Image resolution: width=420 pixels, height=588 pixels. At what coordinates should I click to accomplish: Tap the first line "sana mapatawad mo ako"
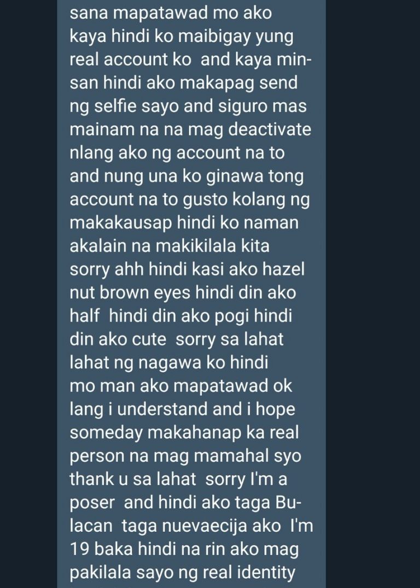click(x=171, y=13)
